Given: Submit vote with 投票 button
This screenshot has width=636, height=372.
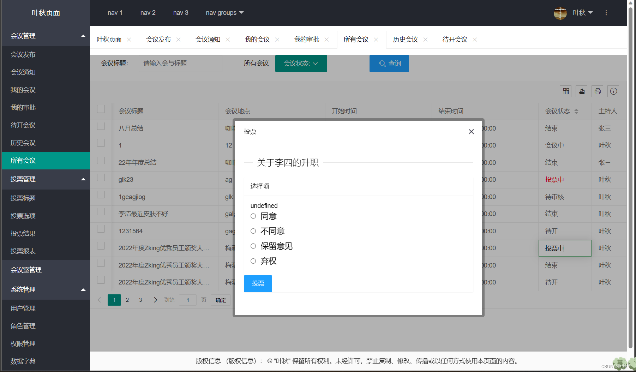Looking at the screenshot, I should coord(258,284).
